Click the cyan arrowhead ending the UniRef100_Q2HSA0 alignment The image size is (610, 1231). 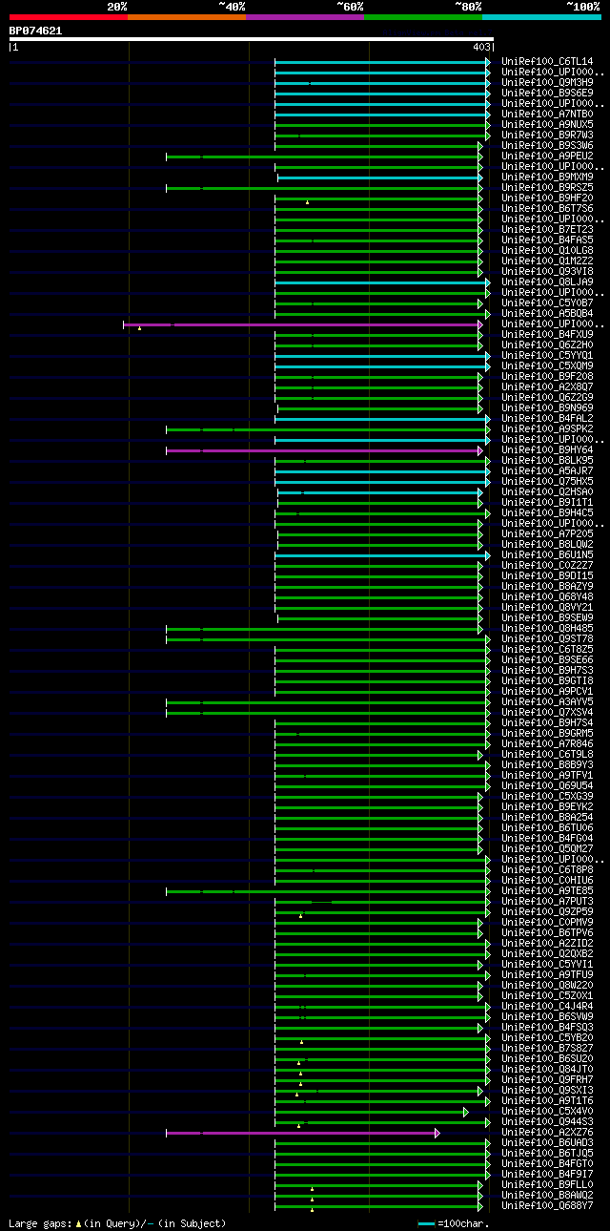[480, 492]
